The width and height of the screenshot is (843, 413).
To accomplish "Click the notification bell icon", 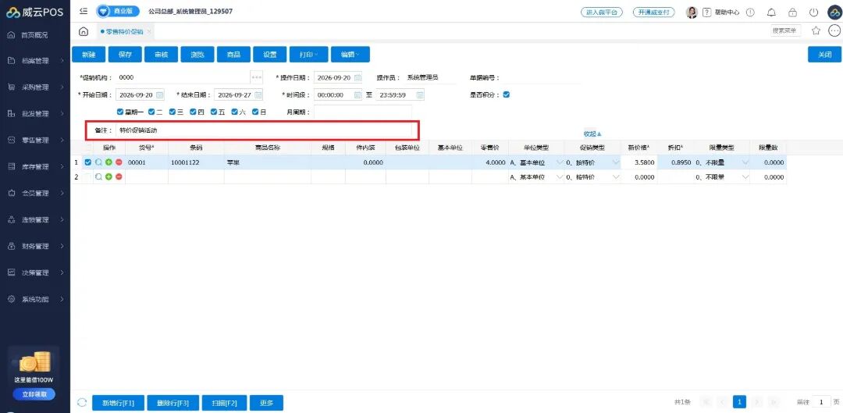I will (771, 12).
